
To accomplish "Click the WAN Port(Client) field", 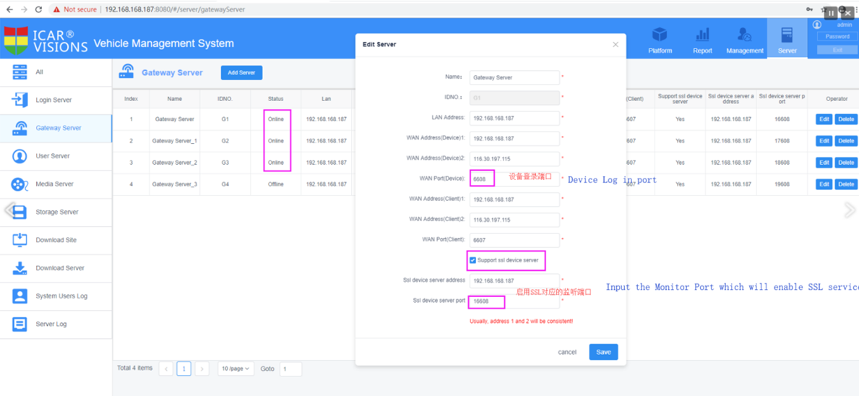I will tap(514, 240).
